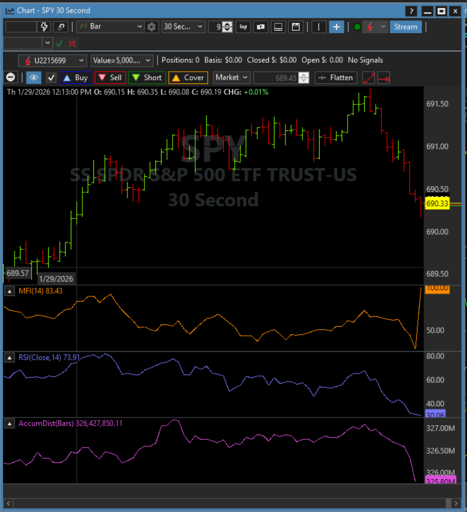Click the question mark help icon
The width and height of the screenshot is (467, 512).
tap(411, 11)
